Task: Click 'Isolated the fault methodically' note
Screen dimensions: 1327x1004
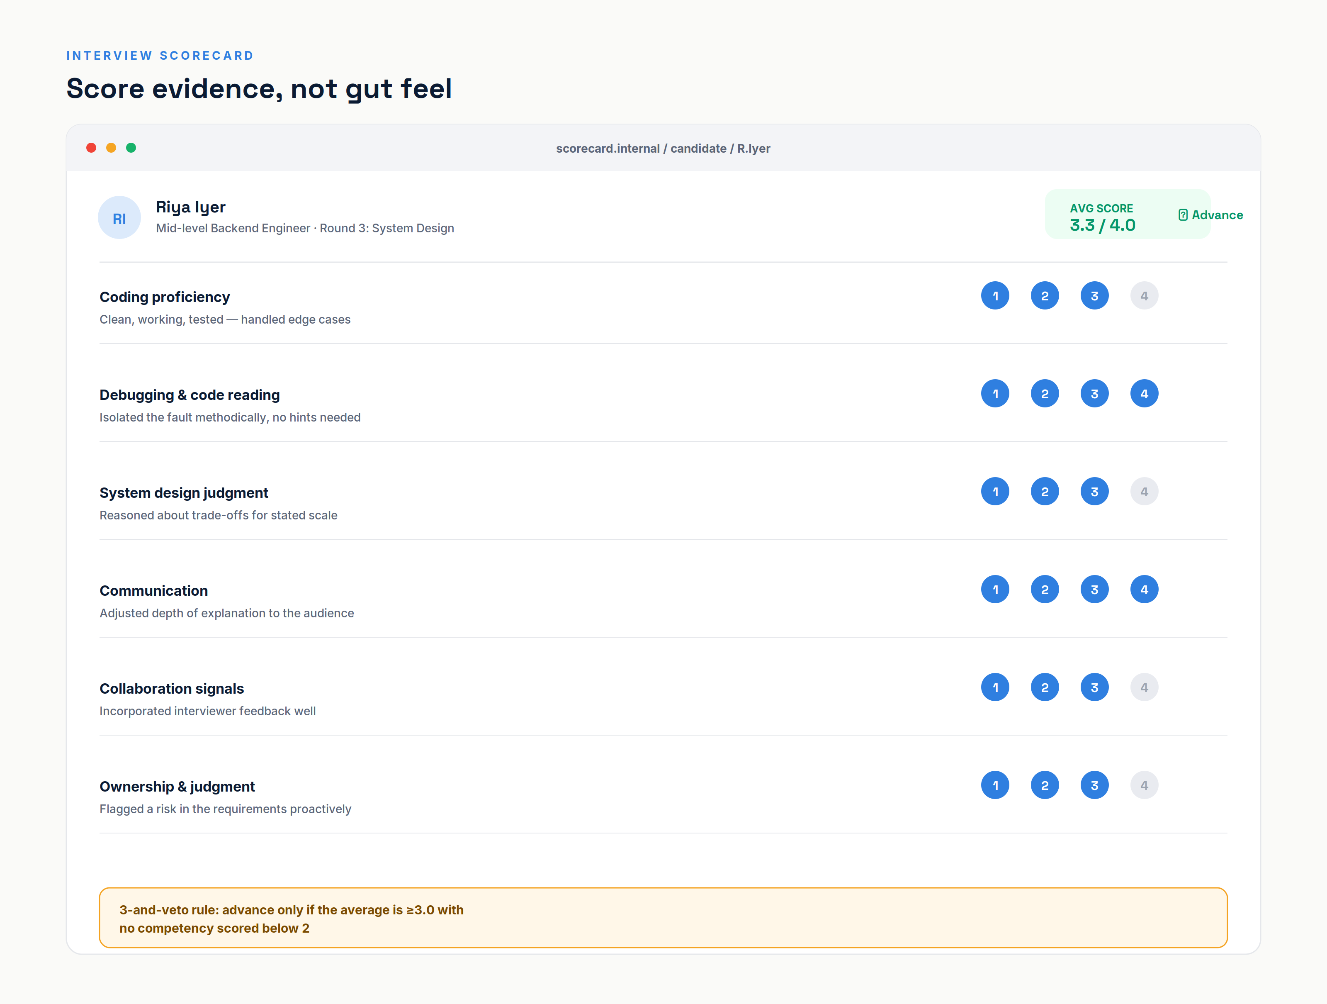Action: (x=230, y=417)
